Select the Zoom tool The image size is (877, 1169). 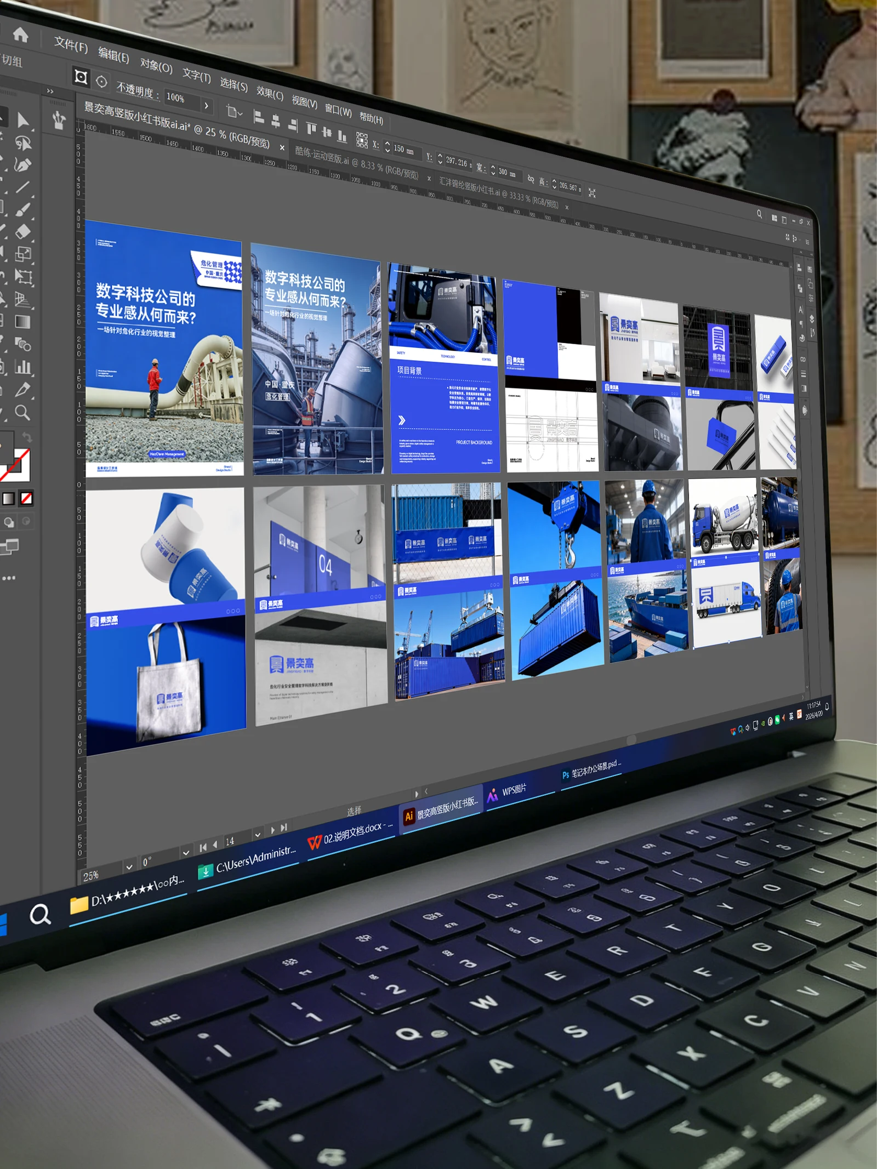(x=23, y=412)
